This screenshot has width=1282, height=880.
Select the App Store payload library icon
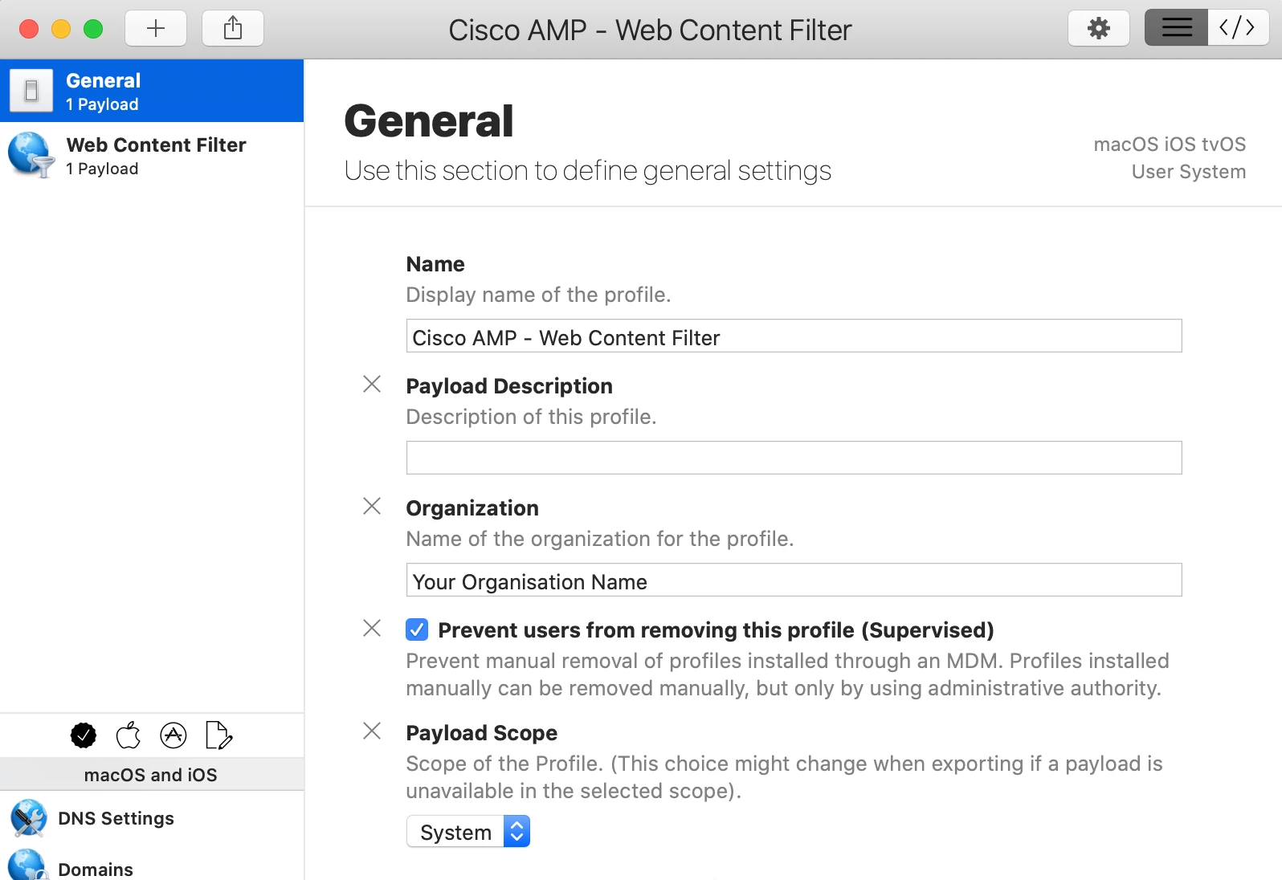(174, 735)
